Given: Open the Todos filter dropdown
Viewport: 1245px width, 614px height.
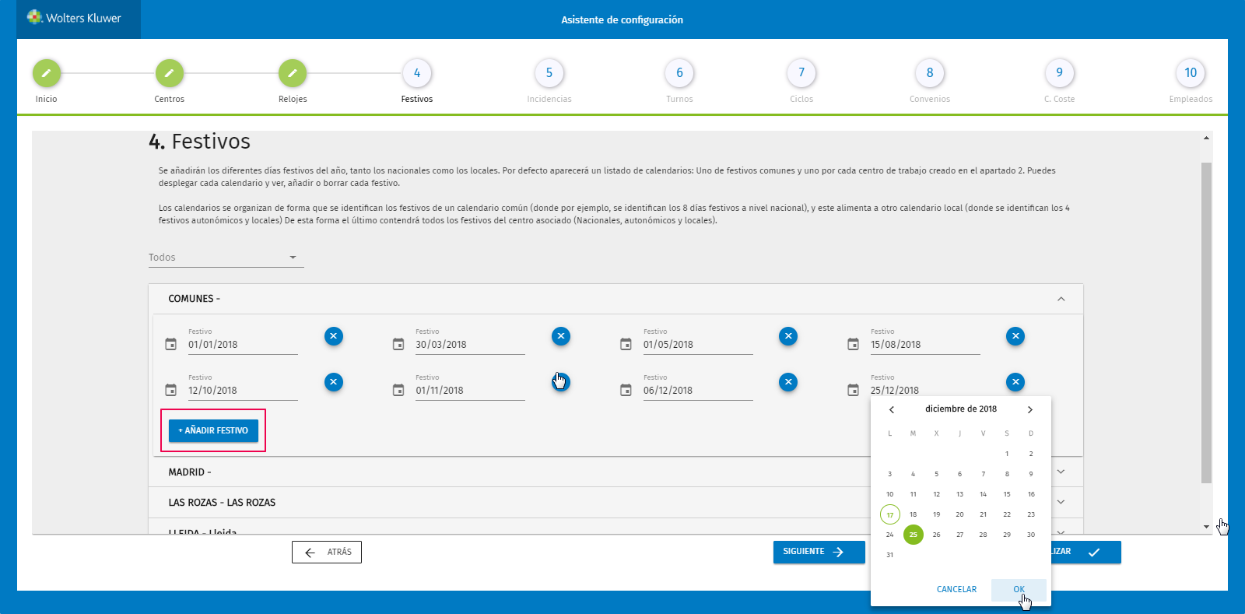Looking at the screenshot, I should pos(226,258).
